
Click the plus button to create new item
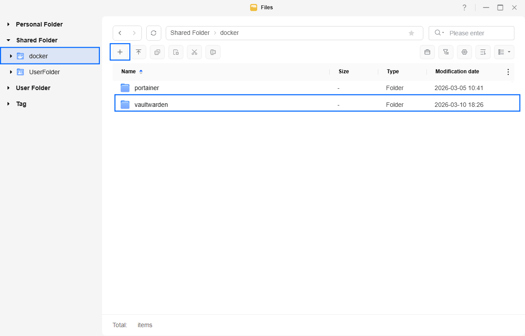(x=120, y=52)
